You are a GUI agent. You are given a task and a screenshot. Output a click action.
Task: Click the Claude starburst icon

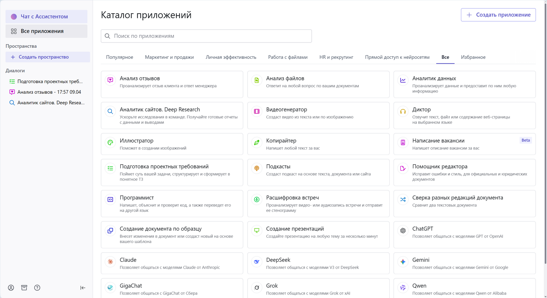(x=110, y=262)
